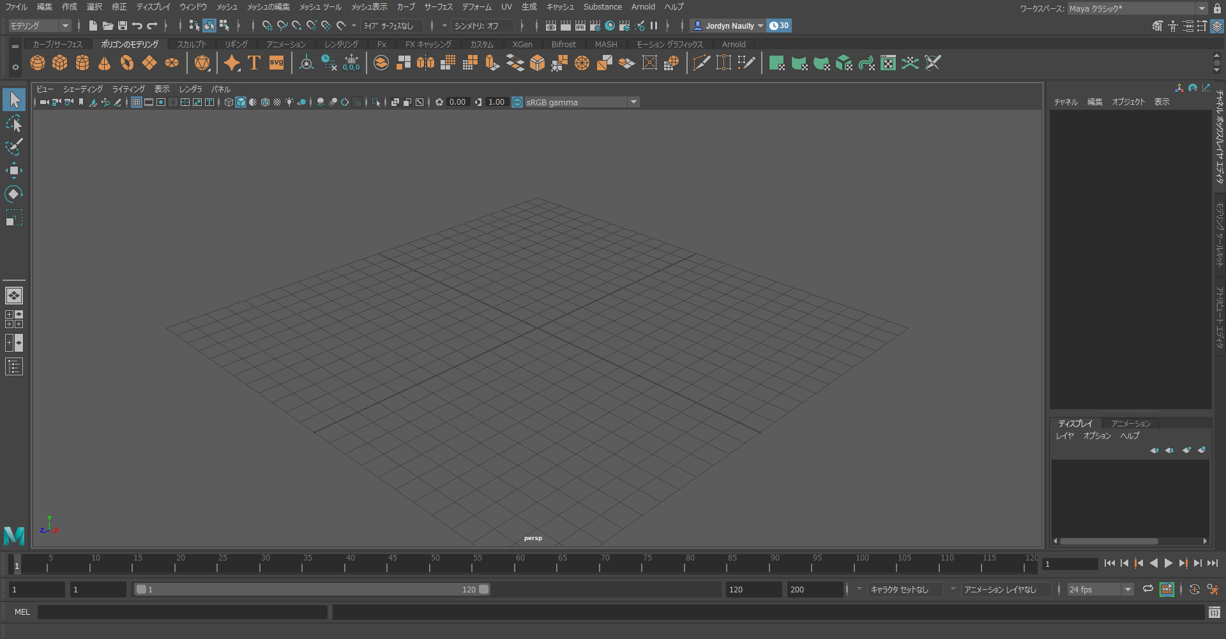
Task: Create a platonic solid
Action: (202, 63)
